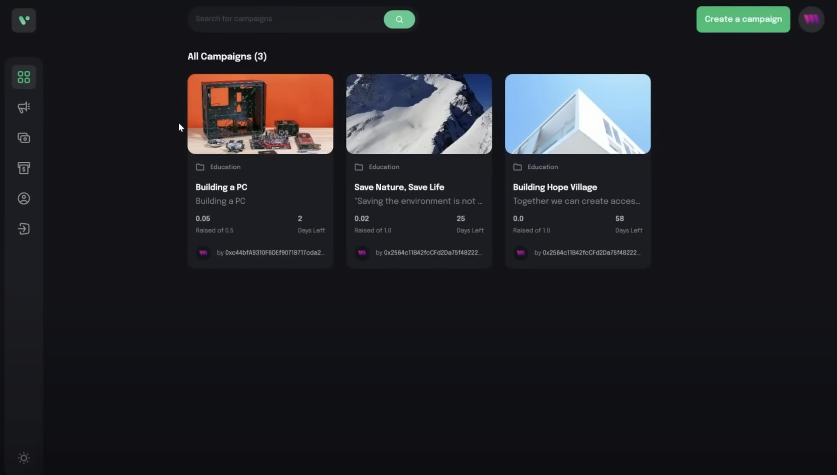Click the green logo icon at top left
Viewport: 837px width, 475px height.
tap(23, 20)
